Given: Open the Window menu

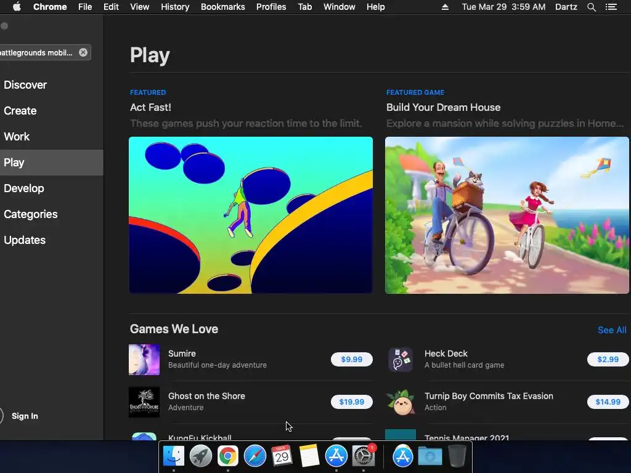Looking at the screenshot, I should pos(340,7).
